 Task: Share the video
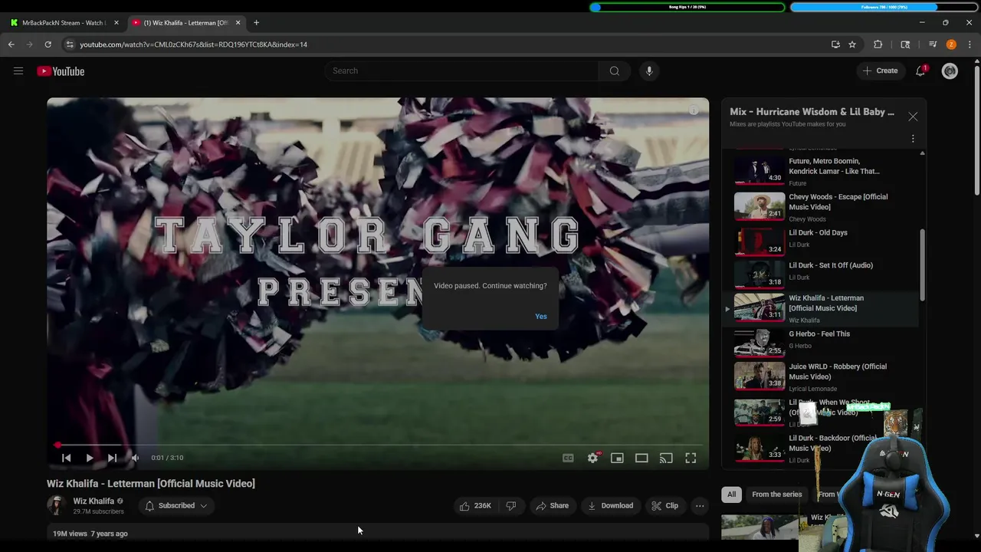click(x=552, y=506)
